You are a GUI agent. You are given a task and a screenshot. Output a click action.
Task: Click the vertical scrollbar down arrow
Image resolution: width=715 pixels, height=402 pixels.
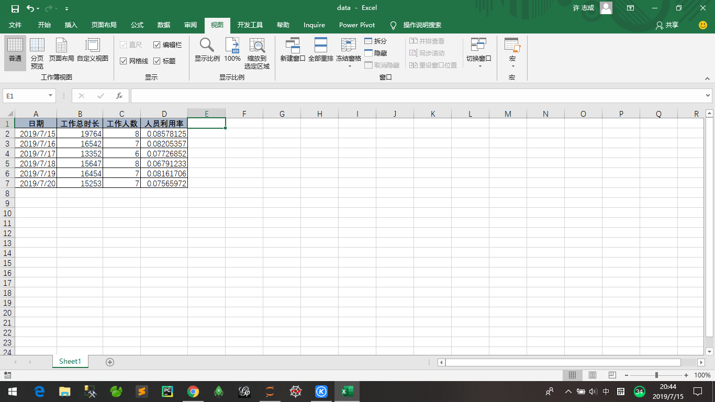coord(709,352)
